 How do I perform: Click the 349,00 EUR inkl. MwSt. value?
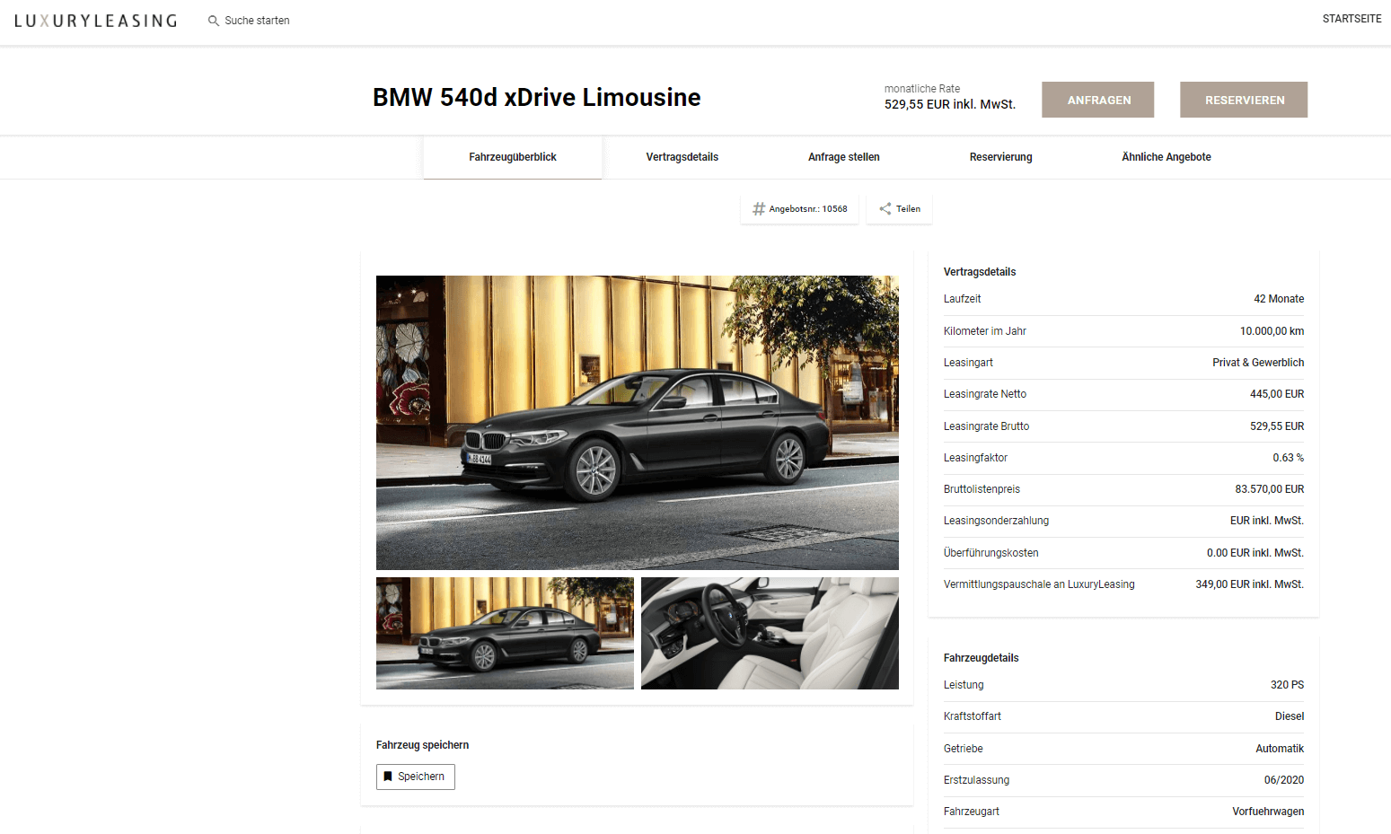click(1250, 584)
